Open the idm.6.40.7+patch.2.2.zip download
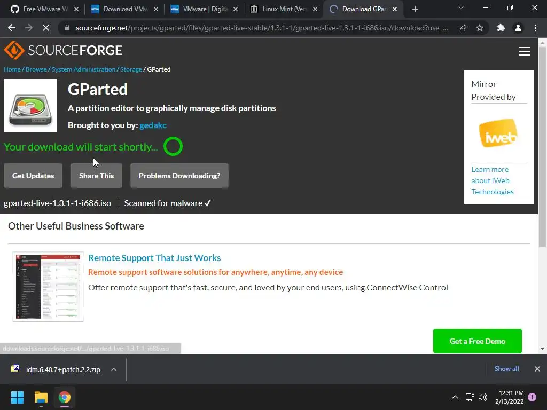Screen dimensions: 547x410 pos(63,369)
